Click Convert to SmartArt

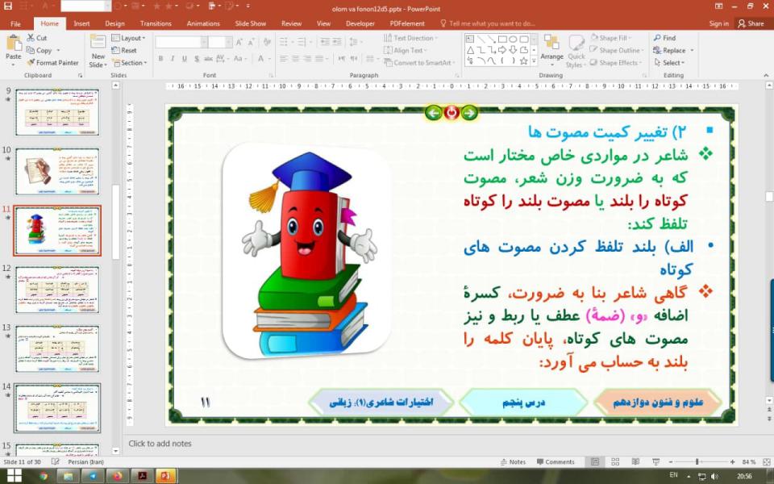pos(418,63)
